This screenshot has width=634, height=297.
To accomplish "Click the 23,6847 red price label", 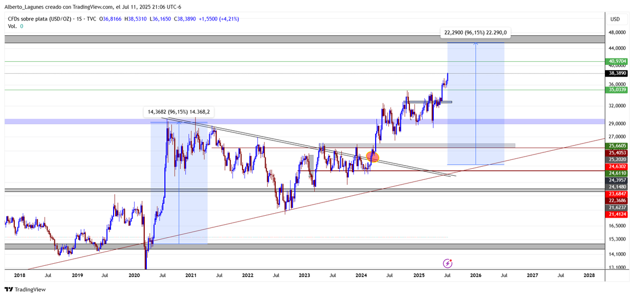I will point(618,194).
